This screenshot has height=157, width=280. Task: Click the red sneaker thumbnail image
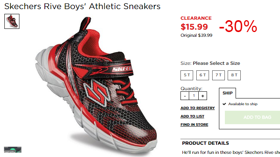(x=12, y=21)
